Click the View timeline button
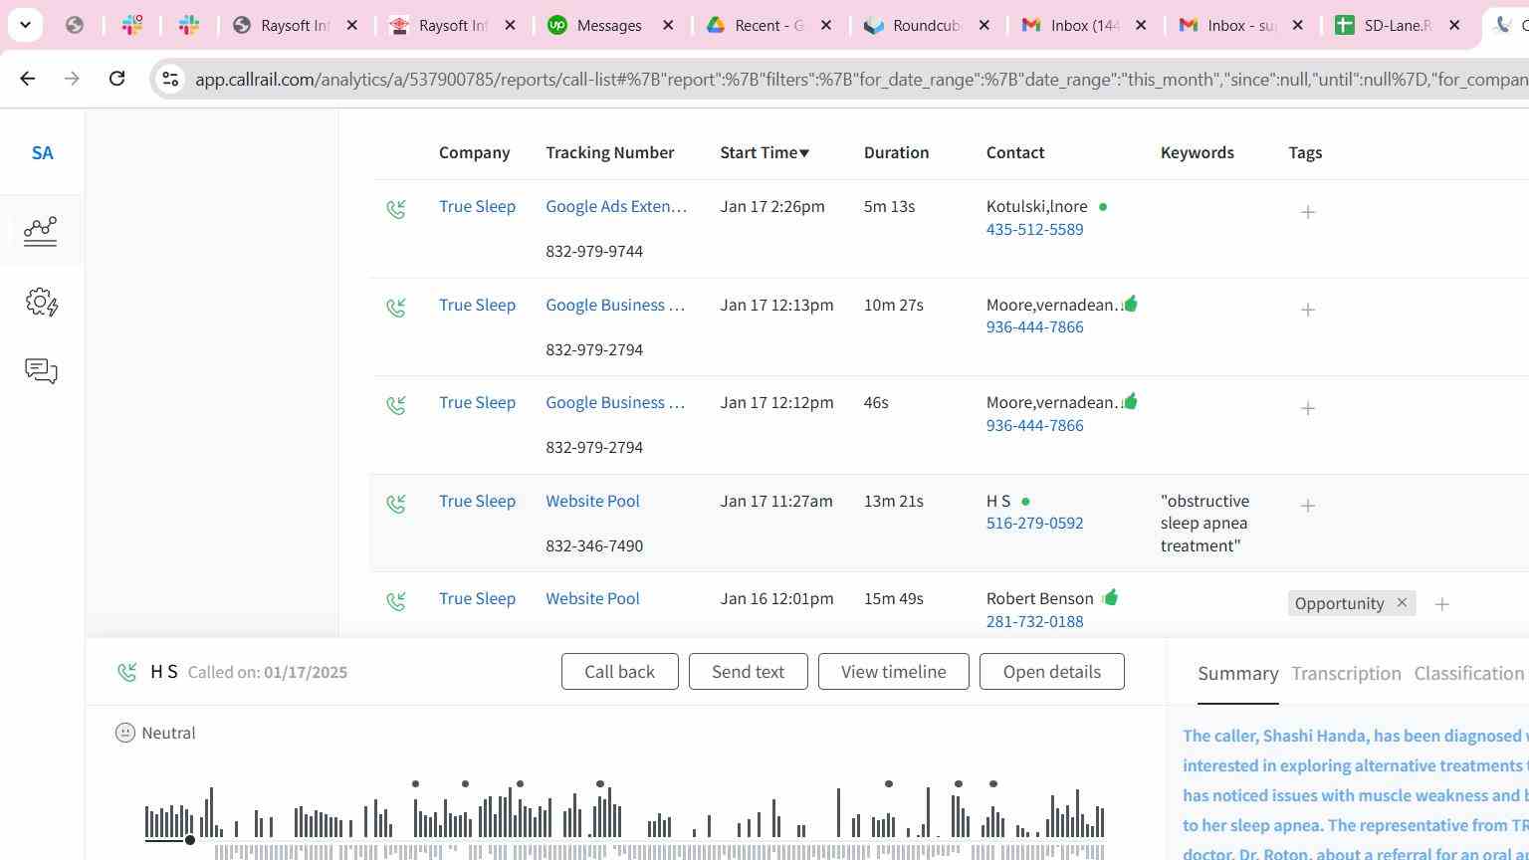This screenshot has height=860, width=1529. coord(893,672)
